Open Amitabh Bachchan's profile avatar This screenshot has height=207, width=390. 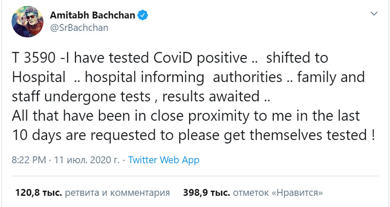(x=28, y=22)
